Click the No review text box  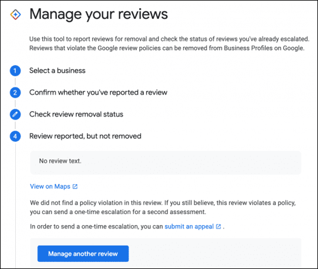165,163
